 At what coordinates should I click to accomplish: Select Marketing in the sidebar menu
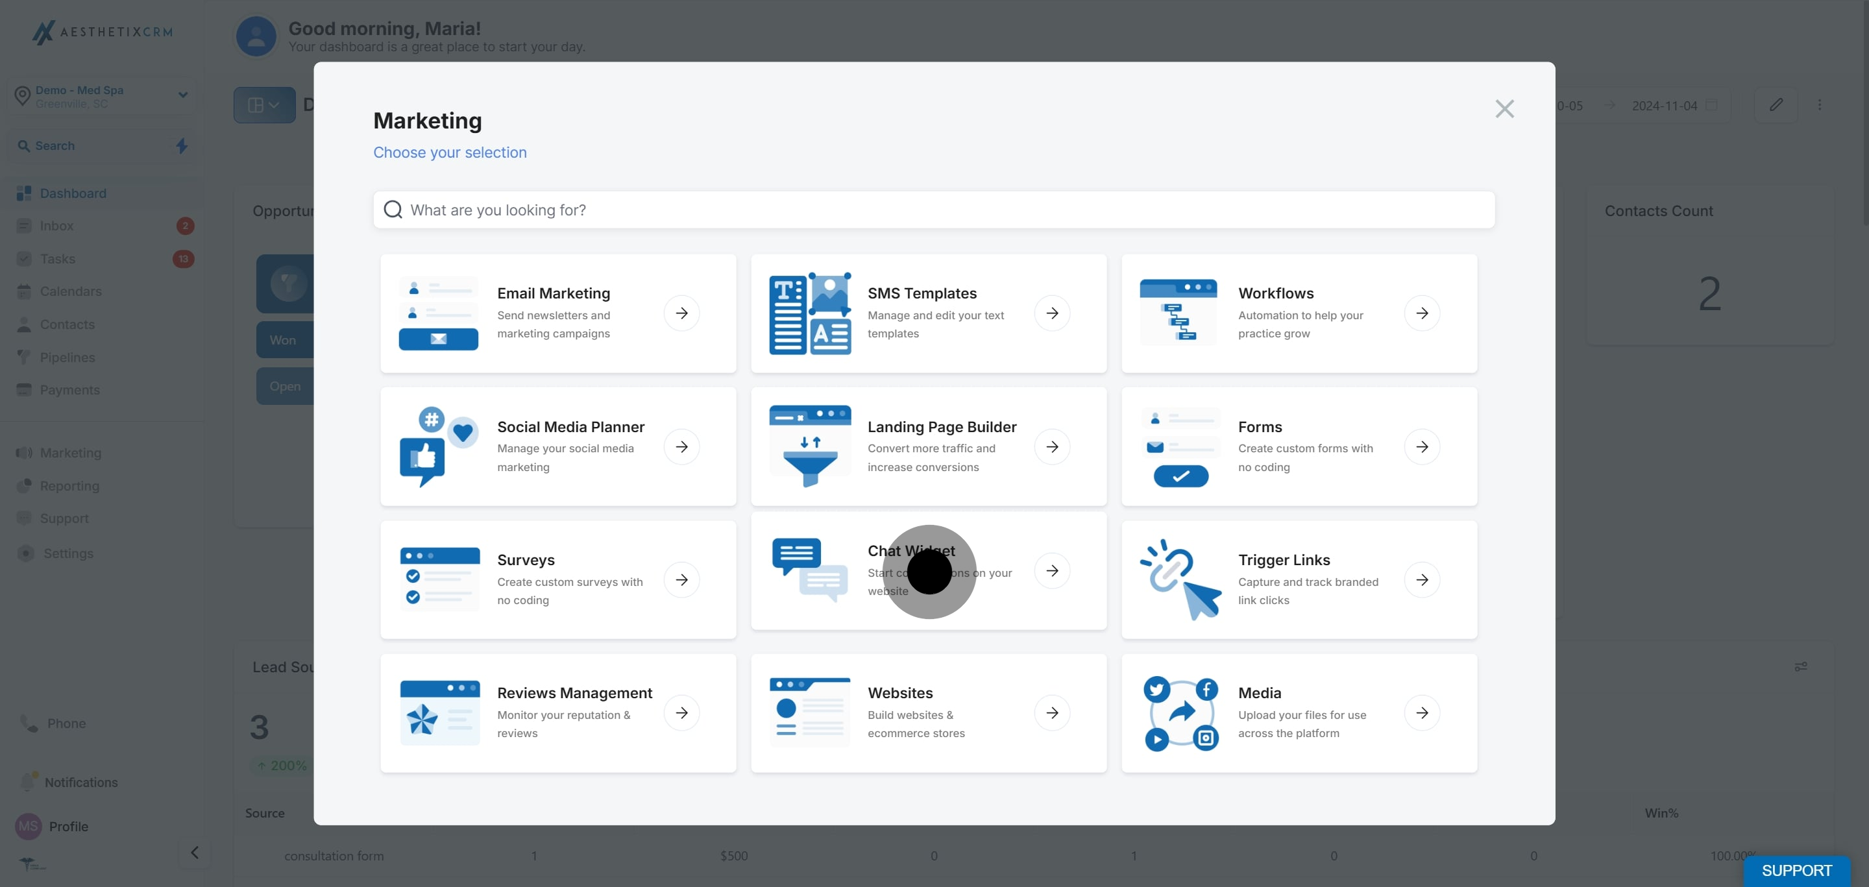70,452
